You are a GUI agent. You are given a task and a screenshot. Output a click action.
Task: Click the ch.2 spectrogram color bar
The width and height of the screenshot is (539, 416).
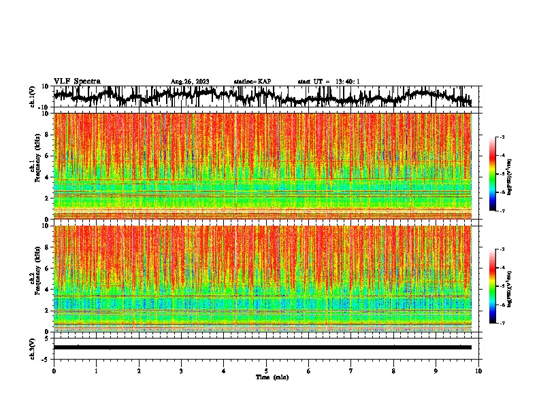[492, 286]
